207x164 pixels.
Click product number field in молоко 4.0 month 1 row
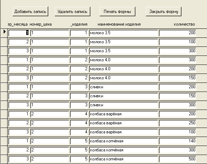[79, 60]
